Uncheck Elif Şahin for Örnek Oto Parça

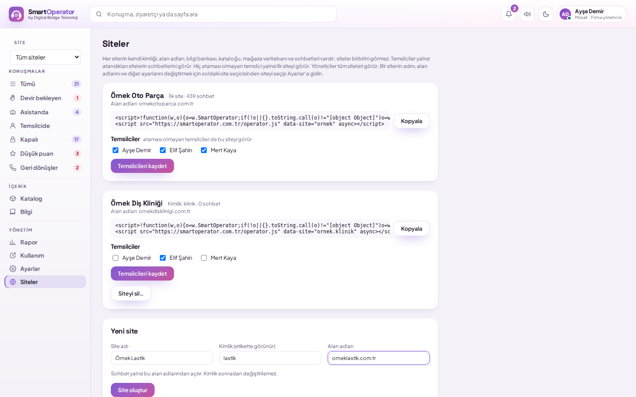click(163, 150)
